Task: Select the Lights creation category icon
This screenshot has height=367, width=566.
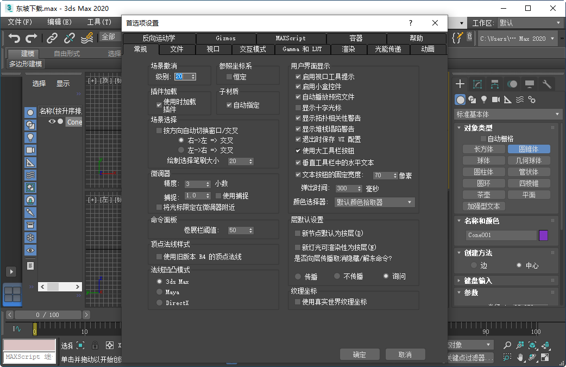Action: 483,99
